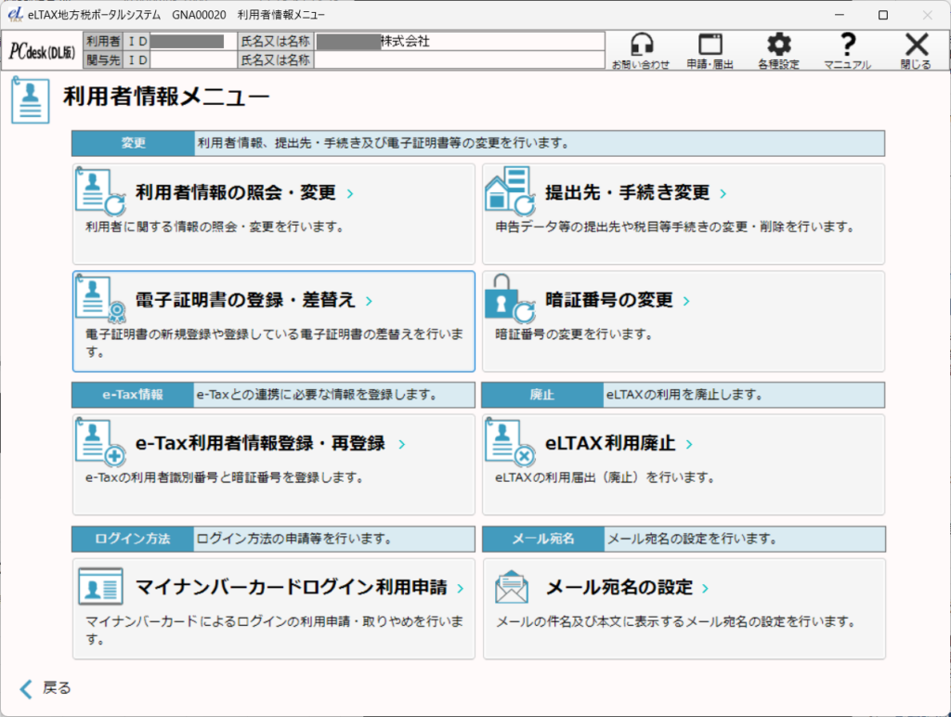Click the 関与先 氏名又は名称 empty field
Image resolution: width=951 pixels, height=717 pixels.
(459, 60)
